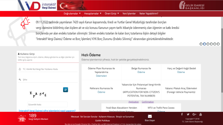
Task: Focus the Şifre password field
Action: [48, 80]
